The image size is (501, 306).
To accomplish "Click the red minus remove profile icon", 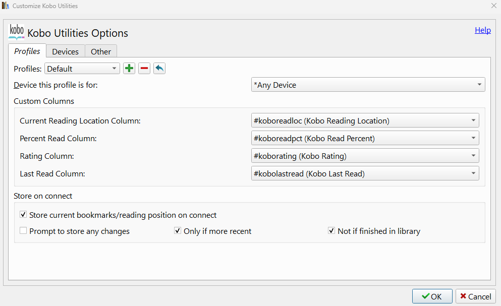I will coord(144,69).
